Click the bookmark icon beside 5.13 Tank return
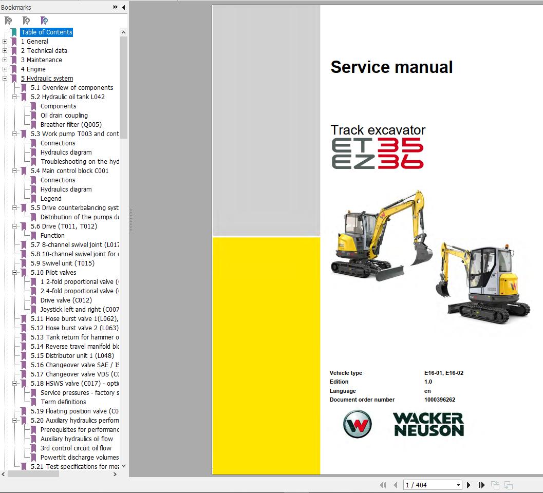 point(24,337)
